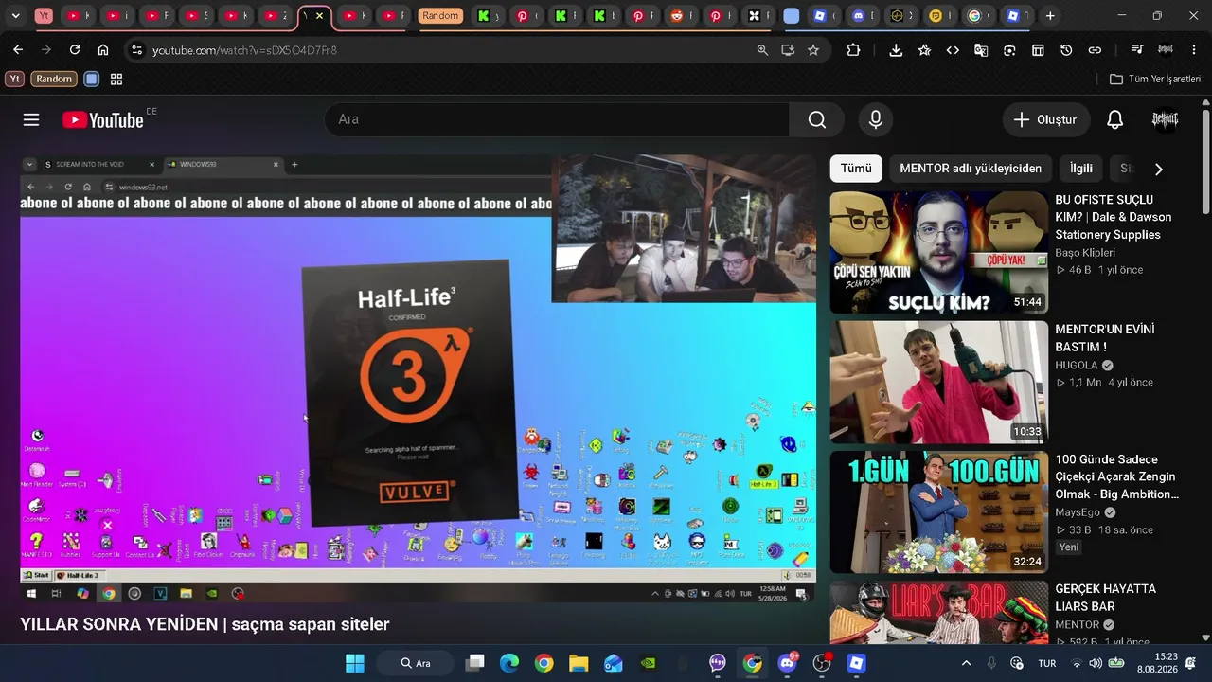Open the code brackets extension icon

tap(953, 50)
